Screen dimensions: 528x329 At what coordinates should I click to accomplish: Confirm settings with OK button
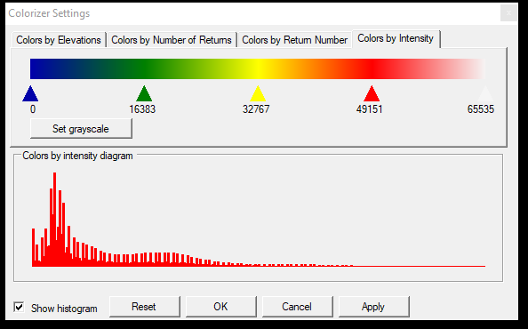[221, 307]
